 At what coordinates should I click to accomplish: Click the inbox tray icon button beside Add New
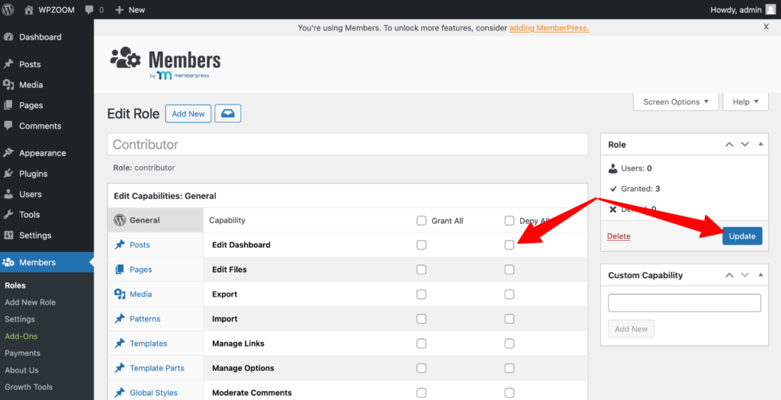[x=228, y=114]
